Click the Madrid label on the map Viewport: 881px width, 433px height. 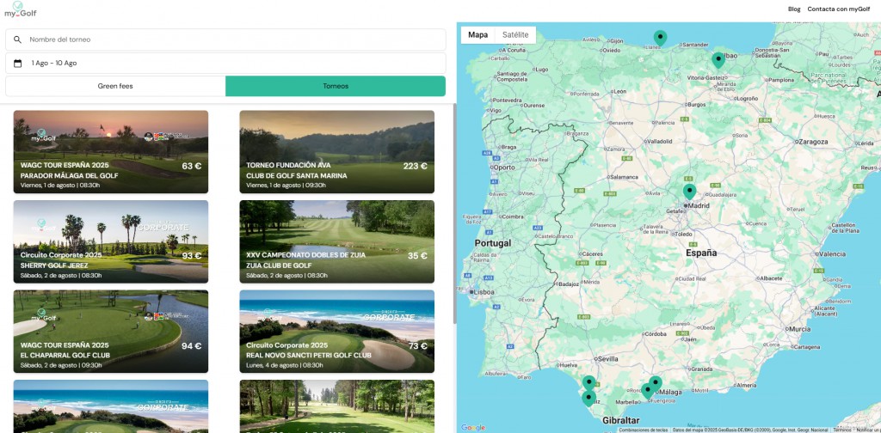[699, 206]
